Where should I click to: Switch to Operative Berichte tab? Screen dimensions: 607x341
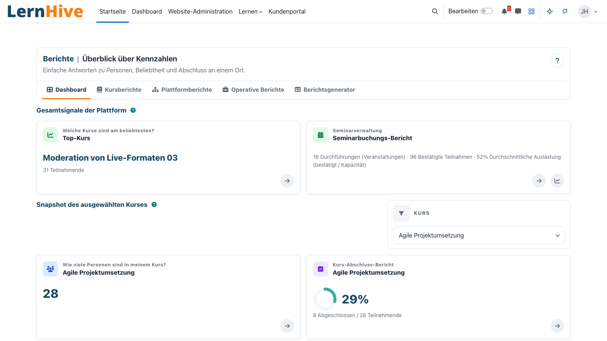[x=253, y=90]
